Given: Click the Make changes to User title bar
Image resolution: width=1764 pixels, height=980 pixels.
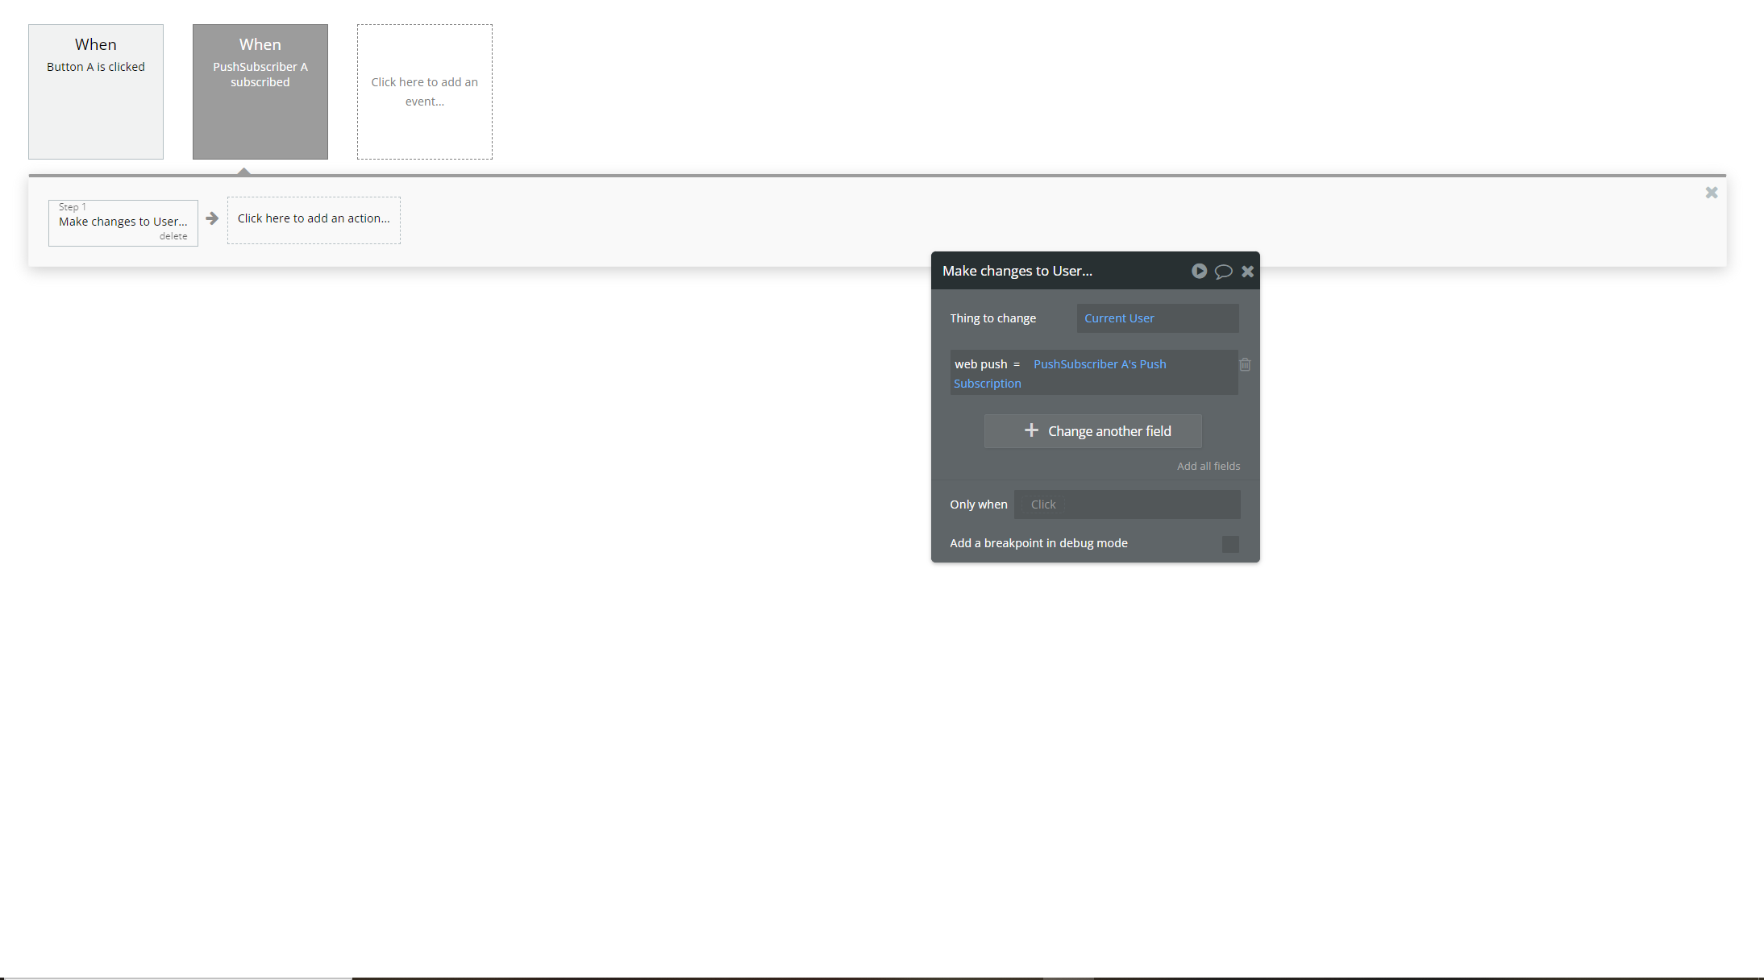Looking at the screenshot, I should click(1048, 272).
